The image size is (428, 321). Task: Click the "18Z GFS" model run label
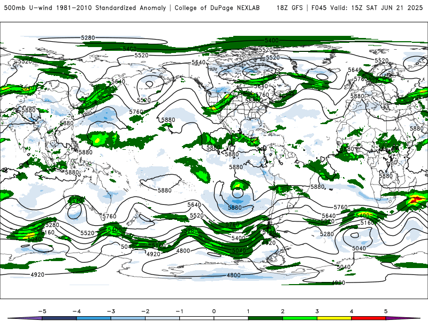point(289,7)
